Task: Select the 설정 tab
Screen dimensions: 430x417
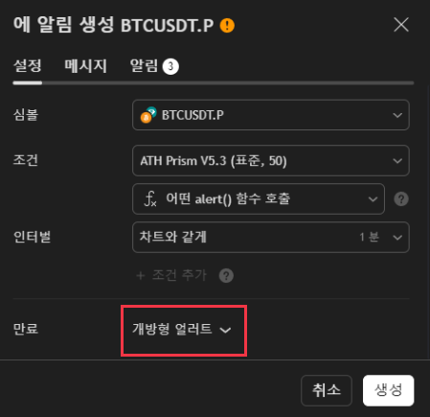Action: (28, 66)
